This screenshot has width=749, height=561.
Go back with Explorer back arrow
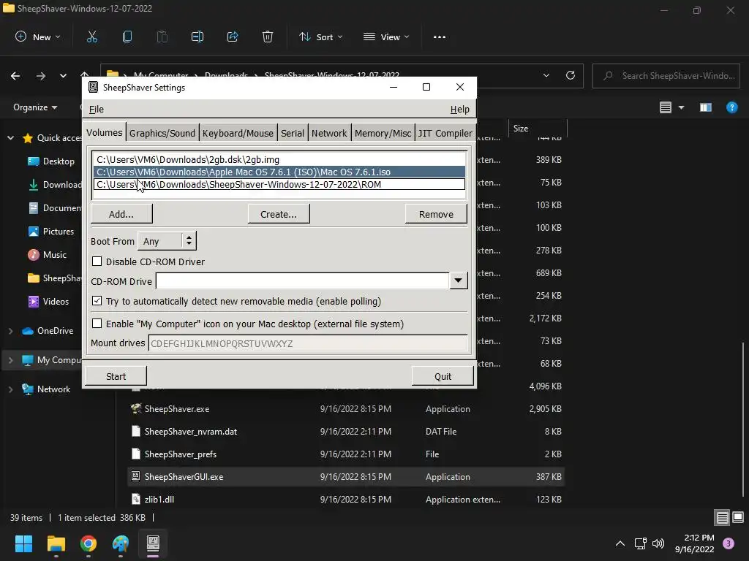pos(15,76)
